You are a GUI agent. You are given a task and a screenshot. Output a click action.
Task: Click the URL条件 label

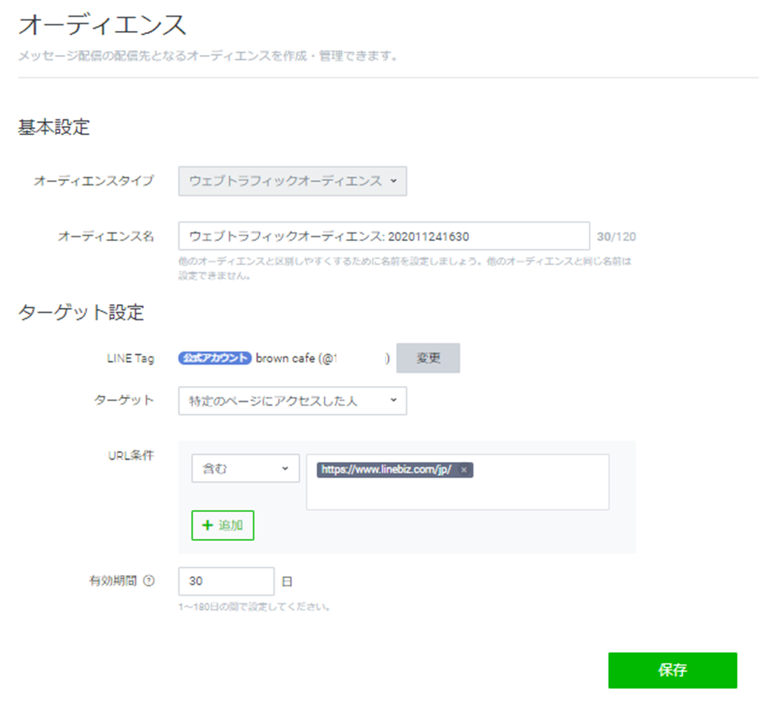pyautogui.click(x=131, y=455)
